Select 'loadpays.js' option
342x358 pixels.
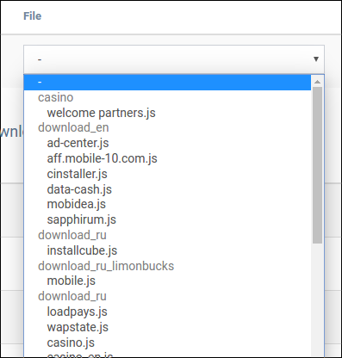coord(77,312)
